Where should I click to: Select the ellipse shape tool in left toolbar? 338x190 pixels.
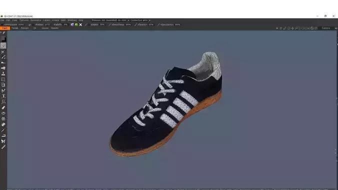3,113
